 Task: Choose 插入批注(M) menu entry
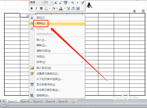pyautogui.click(x=57, y=68)
